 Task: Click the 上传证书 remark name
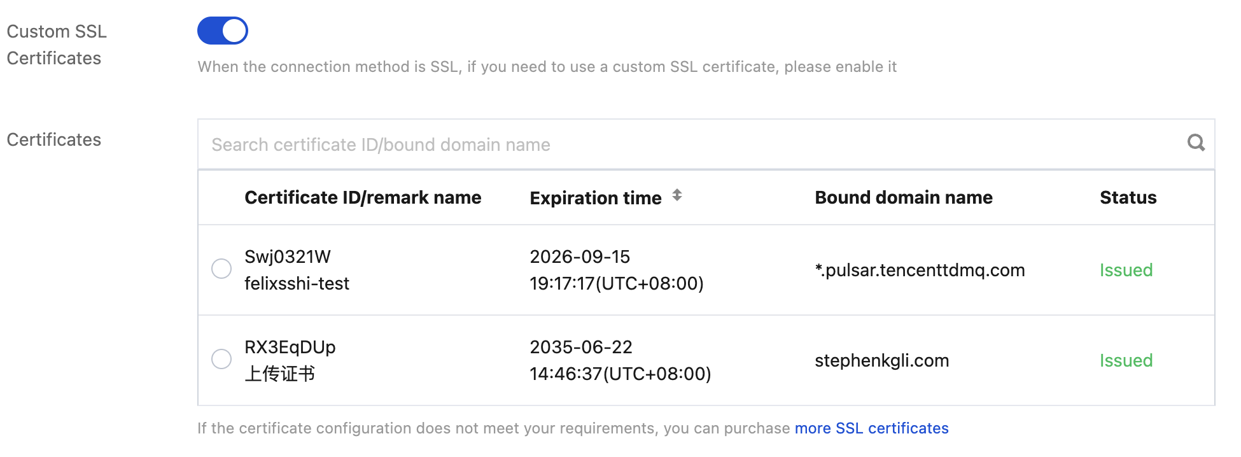[280, 374]
